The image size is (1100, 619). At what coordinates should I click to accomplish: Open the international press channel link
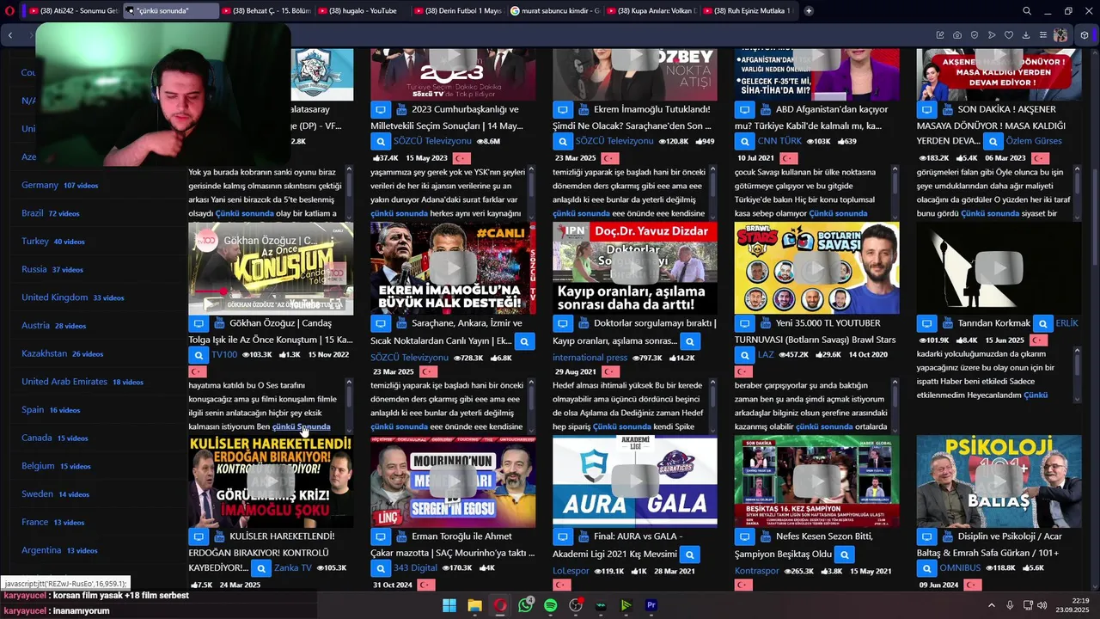(x=590, y=358)
